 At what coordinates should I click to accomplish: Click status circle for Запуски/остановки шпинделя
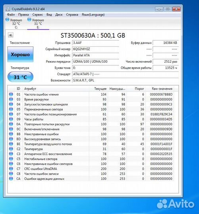[11, 104]
